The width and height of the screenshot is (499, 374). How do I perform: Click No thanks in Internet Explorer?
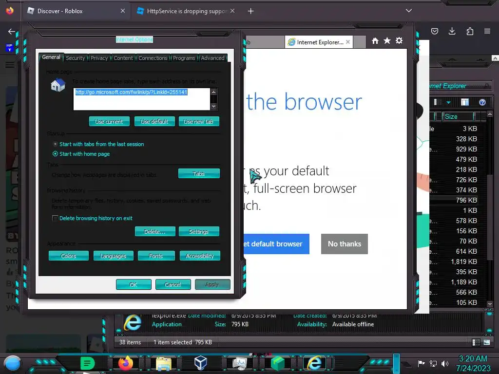(x=345, y=244)
